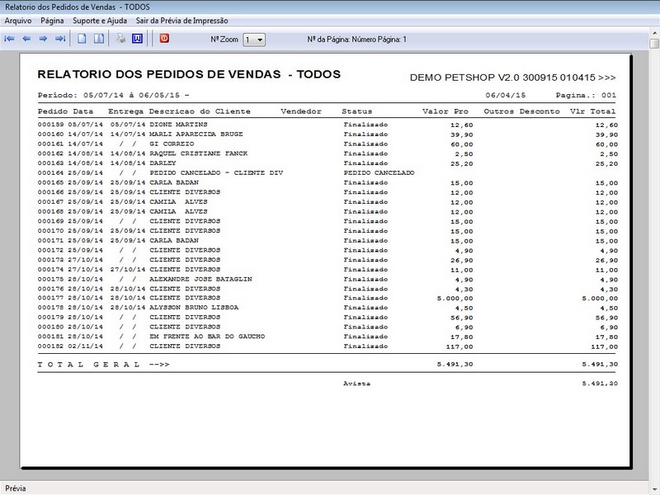Click Finalizado status of order 000159
This screenshot has width=660, height=495.
click(x=365, y=125)
